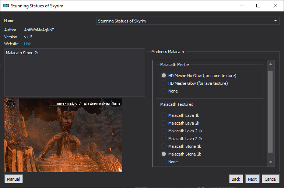The width and height of the screenshot is (284, 188).
Task: Select HD Meshe No Glow stone texture option
Action: pyautogui.click(x=199, y=76)
